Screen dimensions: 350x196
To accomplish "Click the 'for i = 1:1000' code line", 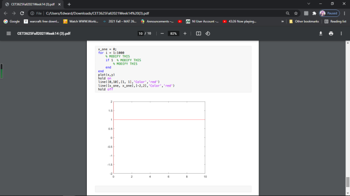I will [x=111, y=53].
